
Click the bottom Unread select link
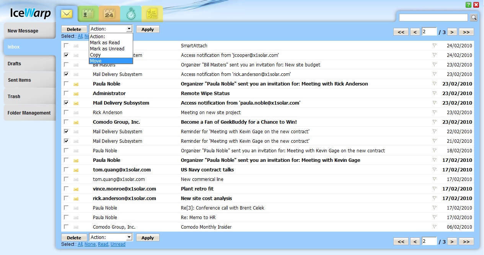click(x=118, y=244)
